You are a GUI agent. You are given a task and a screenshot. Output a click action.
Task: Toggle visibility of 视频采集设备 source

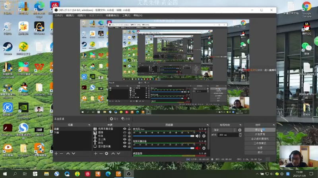(125, 129)
